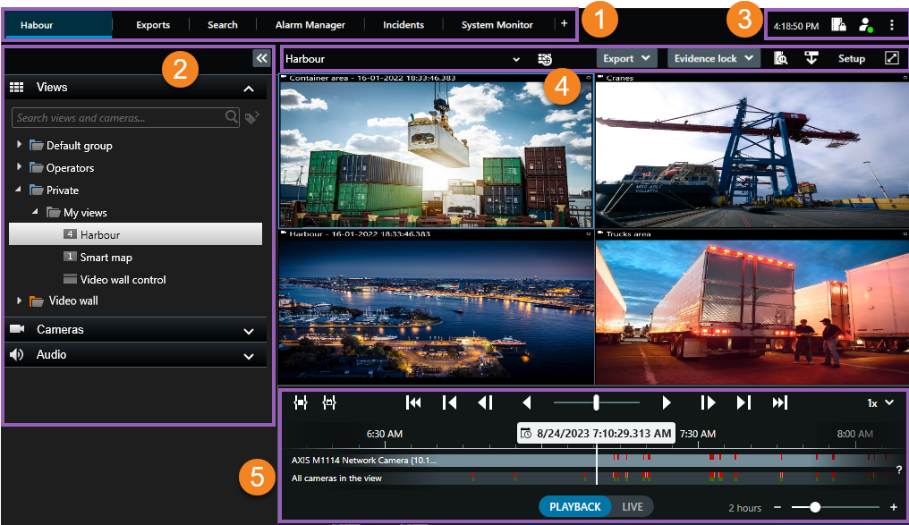
Task: Click the Setup button
Action: [x=851, y=58]
